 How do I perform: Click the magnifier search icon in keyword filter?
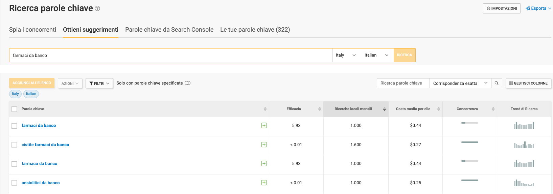point(496,83)
